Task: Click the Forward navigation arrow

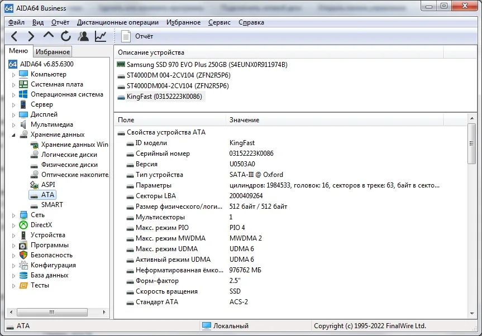Action: 31,36
